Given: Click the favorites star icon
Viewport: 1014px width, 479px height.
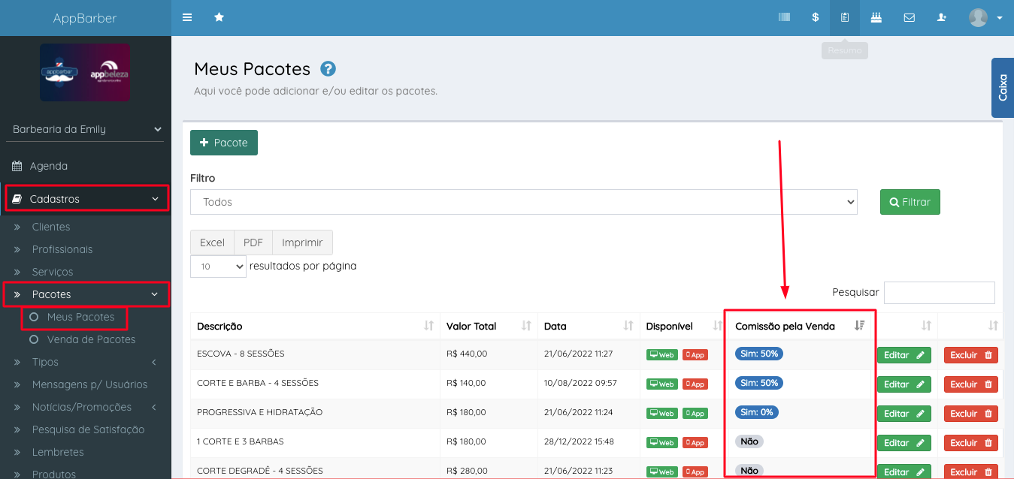Looking at the screenshot, I should pyautogui.click(x=219, y=17).
